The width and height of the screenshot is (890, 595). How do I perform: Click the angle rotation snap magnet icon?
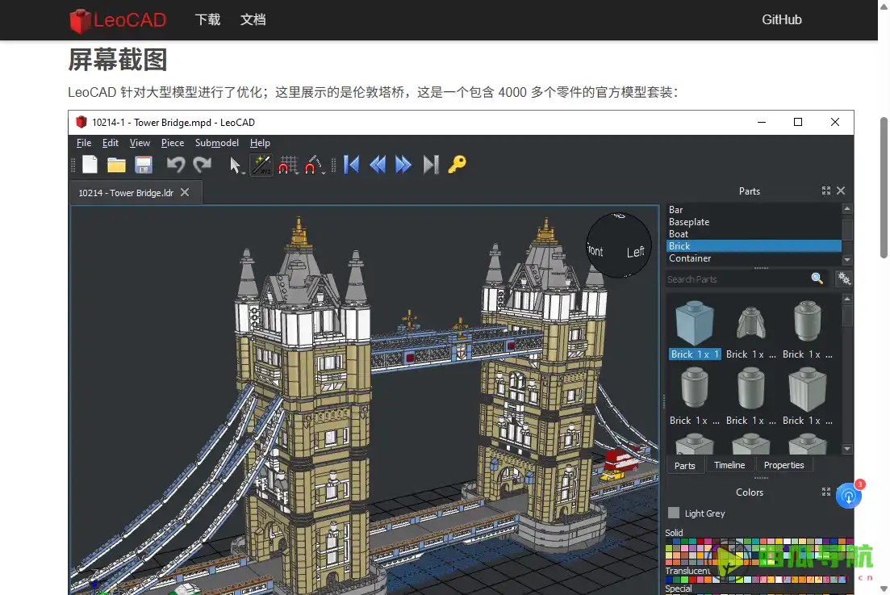[x=312, y=165]
